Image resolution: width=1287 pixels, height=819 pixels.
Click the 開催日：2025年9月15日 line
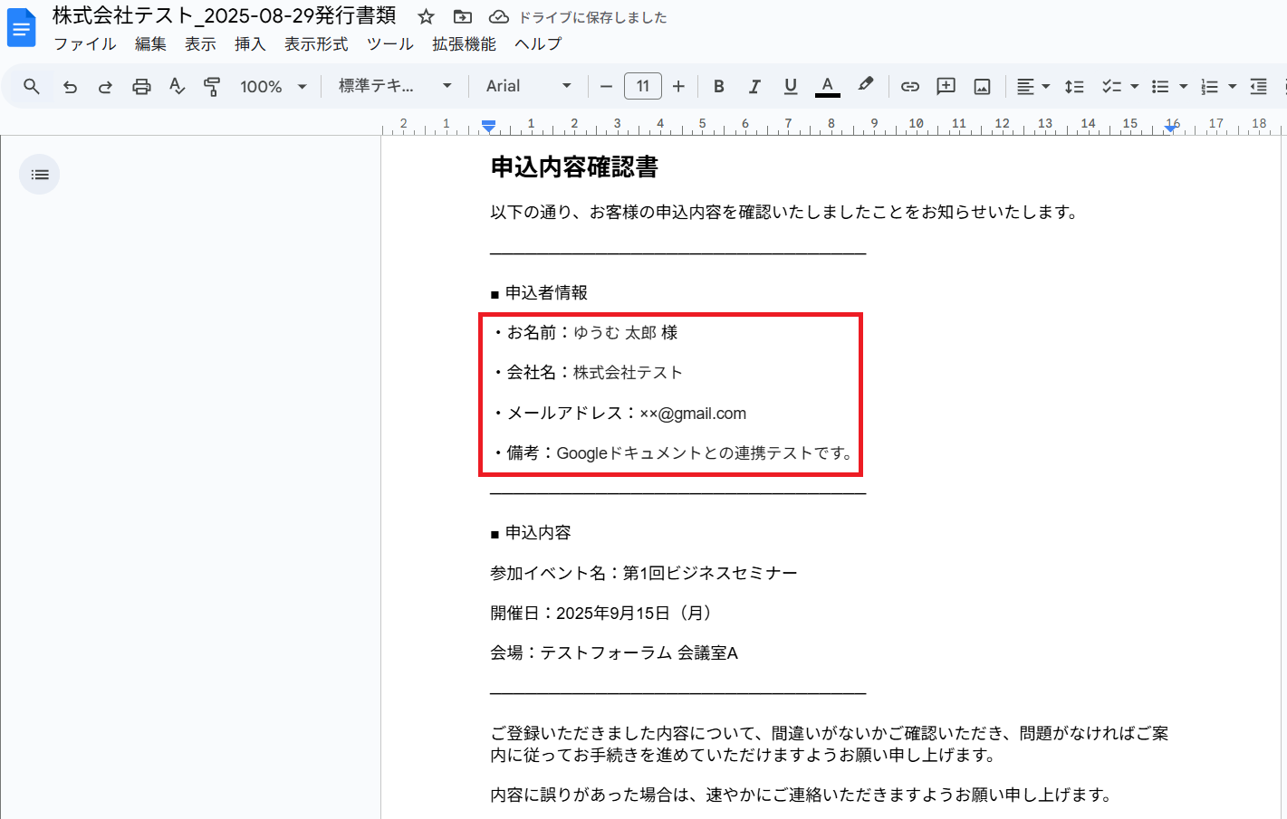(x=602, y=613)
